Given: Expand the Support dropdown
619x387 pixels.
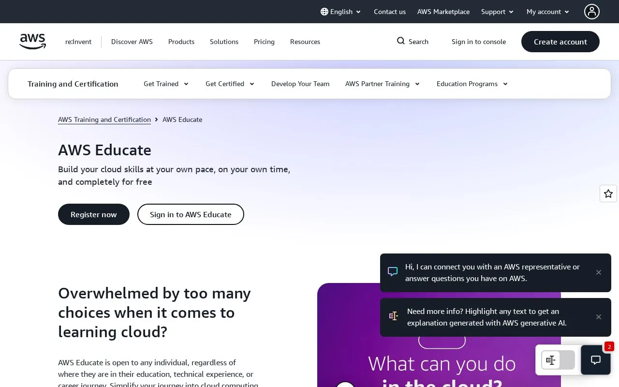Looking at the screenshot, I should point(497,12).
